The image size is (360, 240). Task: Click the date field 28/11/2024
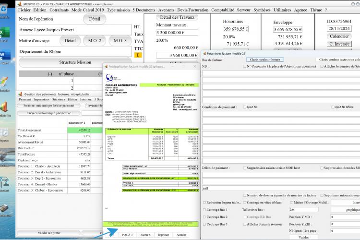[x=339, y=28]
